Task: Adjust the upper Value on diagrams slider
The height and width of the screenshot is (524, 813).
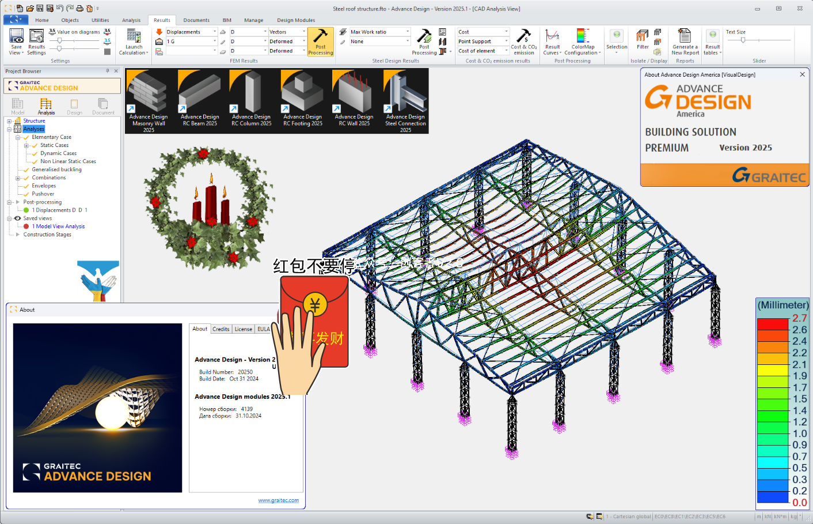Action: [60, 40]
